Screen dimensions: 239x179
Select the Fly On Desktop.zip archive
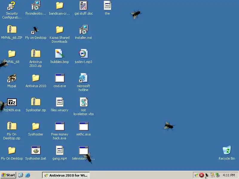click(x=12, y=126)
